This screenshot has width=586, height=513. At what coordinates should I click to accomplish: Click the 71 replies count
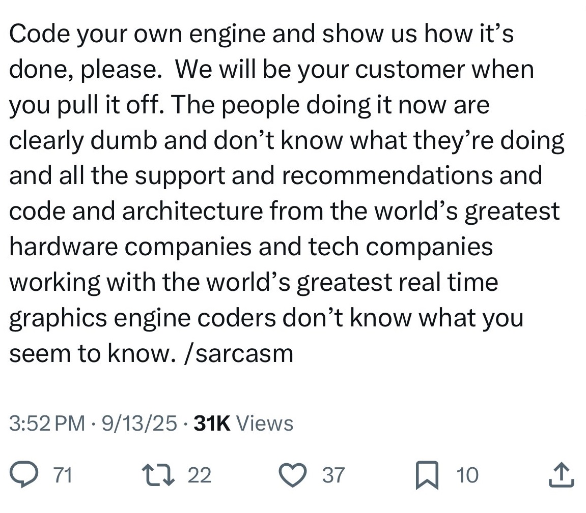tap(63, 475)
